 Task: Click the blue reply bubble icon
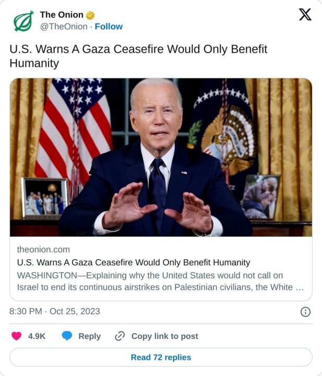[x=67, y=336]
